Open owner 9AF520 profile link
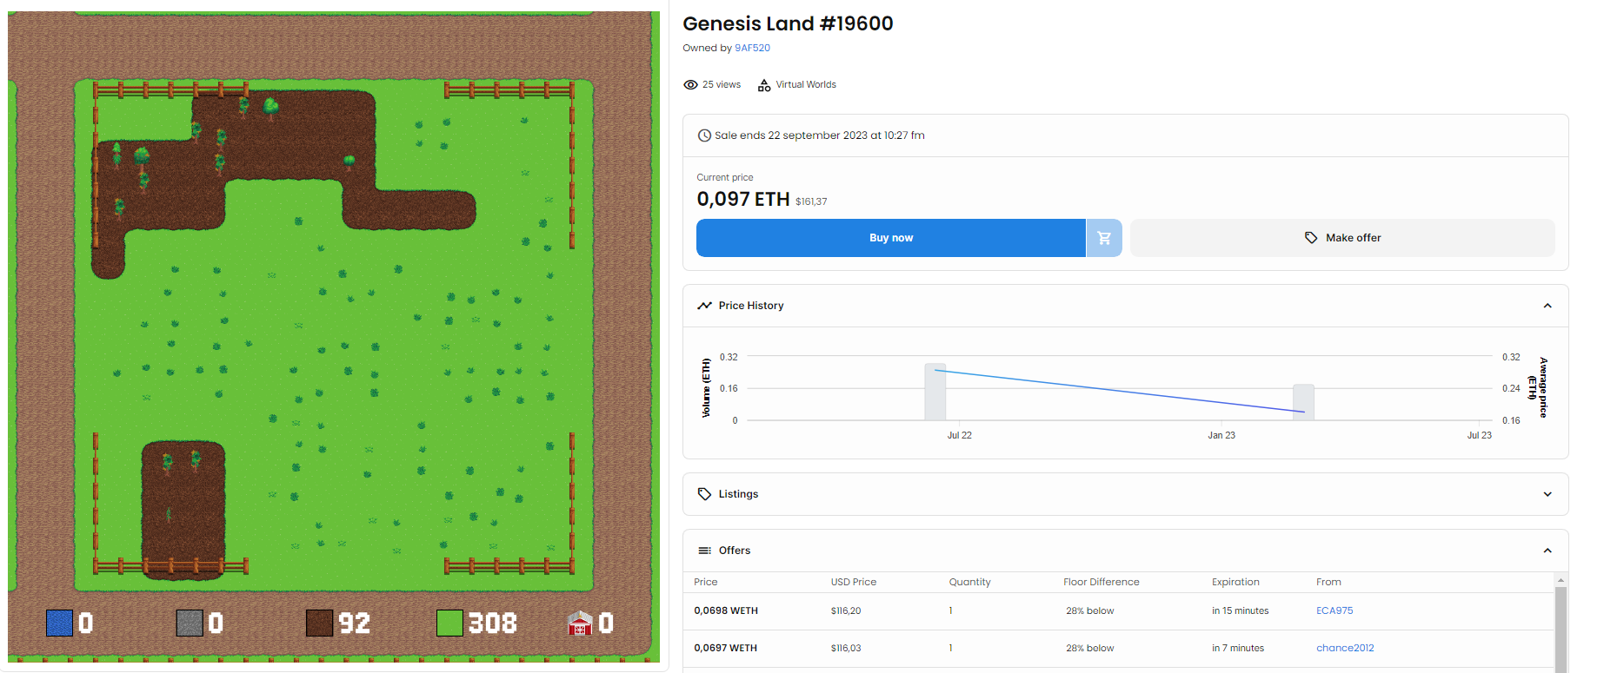 752,49
